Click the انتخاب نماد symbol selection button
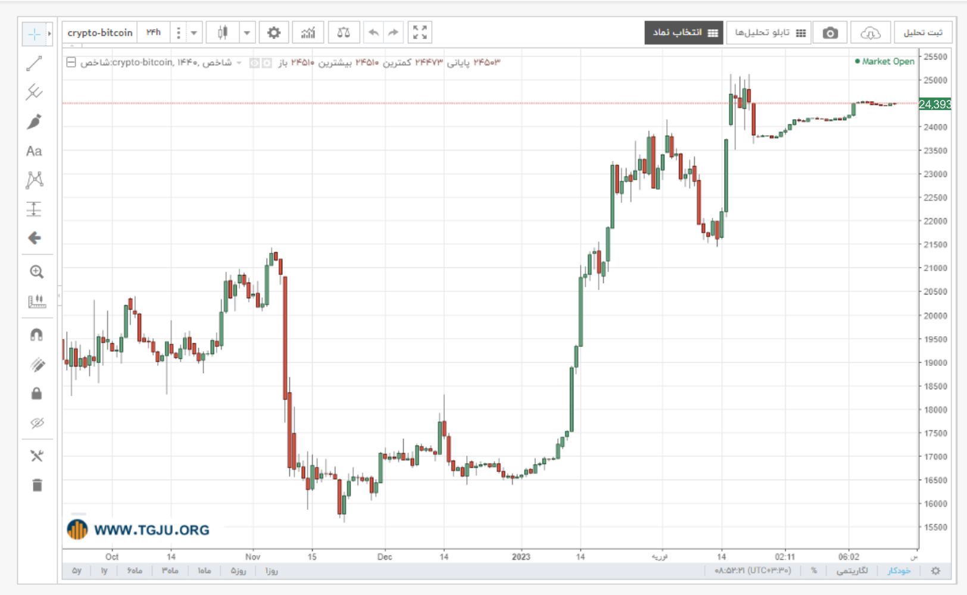967x595 pixels. click(684, 33)
